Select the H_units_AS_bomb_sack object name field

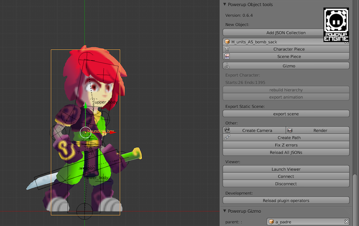click(286, 42)
